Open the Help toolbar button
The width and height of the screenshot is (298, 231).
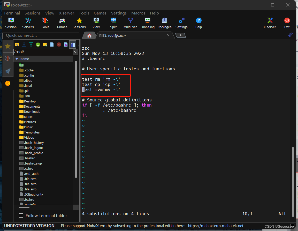[198, 23]
